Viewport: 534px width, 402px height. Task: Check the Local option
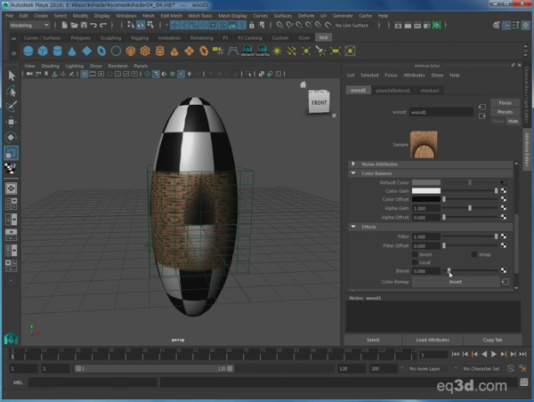[x=414, y=262]
